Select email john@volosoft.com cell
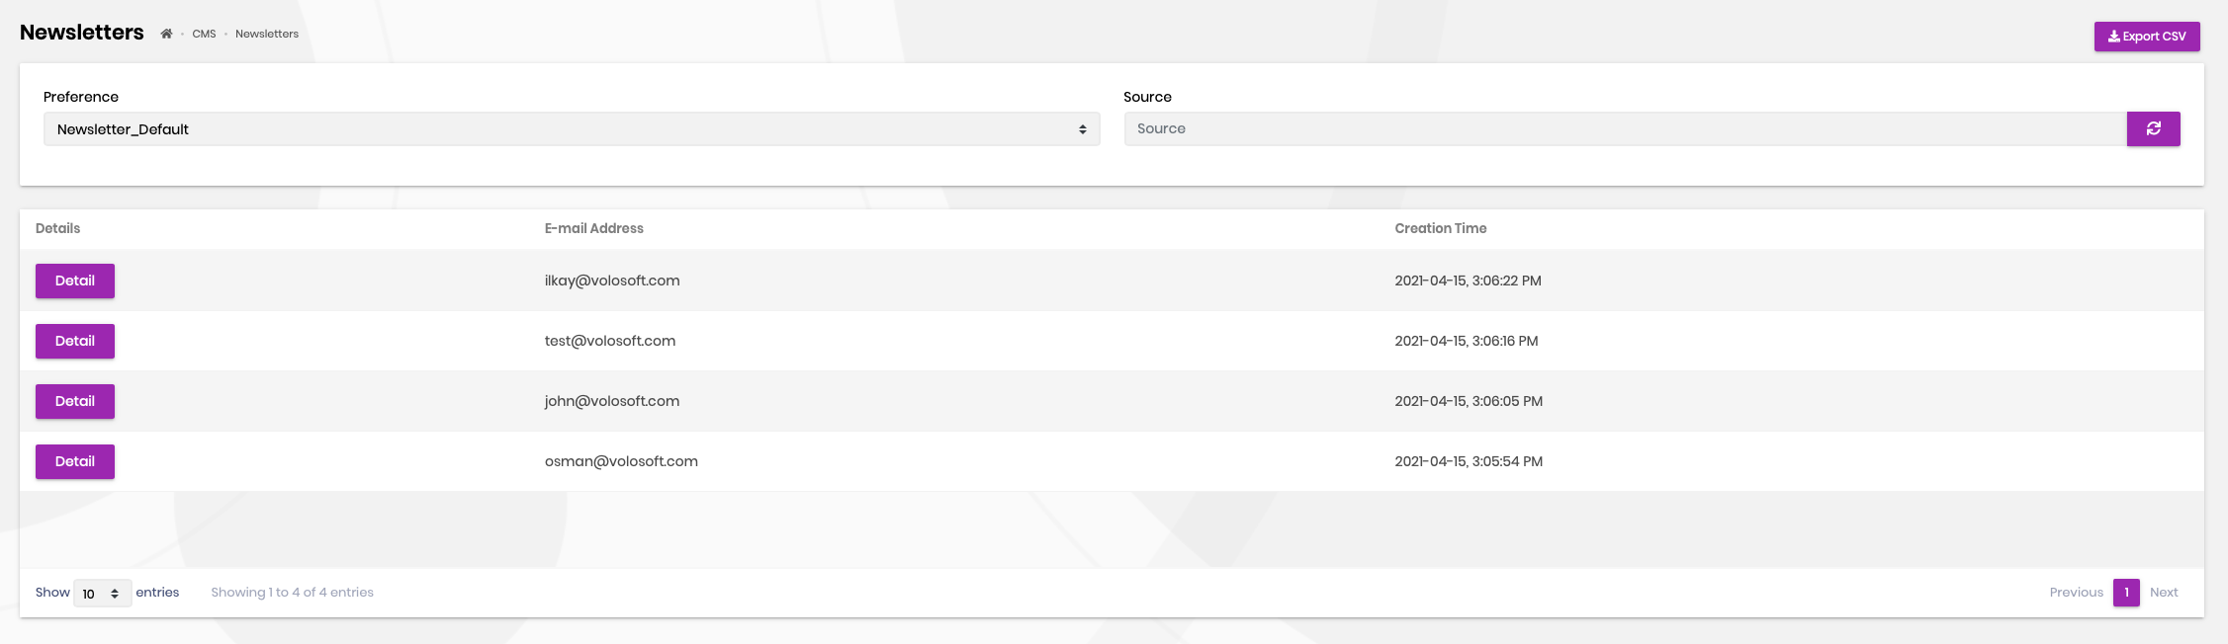Viewport: 2228px width, 644px height. pyautogui.click(x=612, y=401)
